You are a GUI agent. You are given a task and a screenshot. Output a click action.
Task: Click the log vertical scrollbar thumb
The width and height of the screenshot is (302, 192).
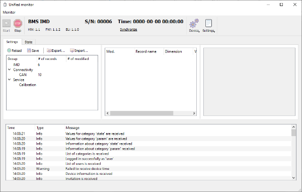point(293,133)
